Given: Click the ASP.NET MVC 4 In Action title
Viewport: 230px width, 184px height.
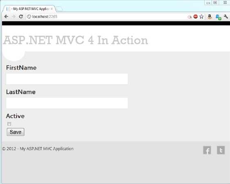Looking at the screenshot, I should point(76,40).
